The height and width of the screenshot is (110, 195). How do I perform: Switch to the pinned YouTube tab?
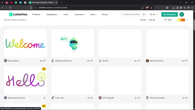pyautogui.click(x=11, y=3)
